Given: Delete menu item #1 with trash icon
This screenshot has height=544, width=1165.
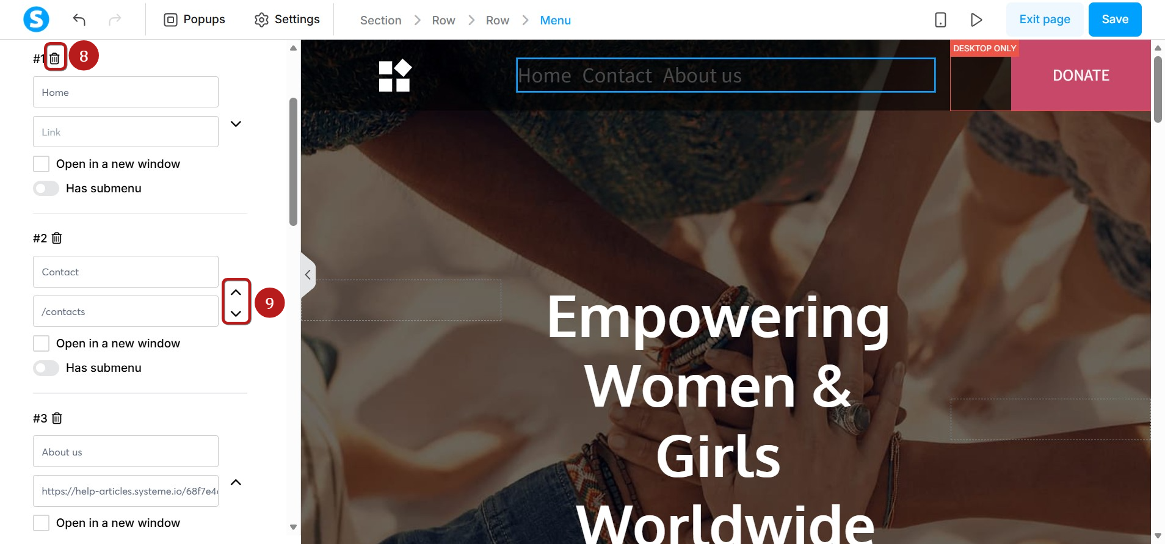Looking at the screenshot, I should pyautogui.click(x=55, y=59).
